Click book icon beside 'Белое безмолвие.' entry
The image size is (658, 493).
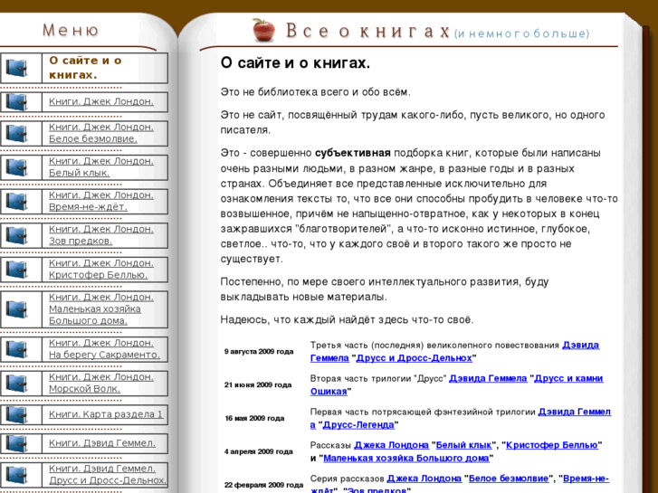pos(17,133)
